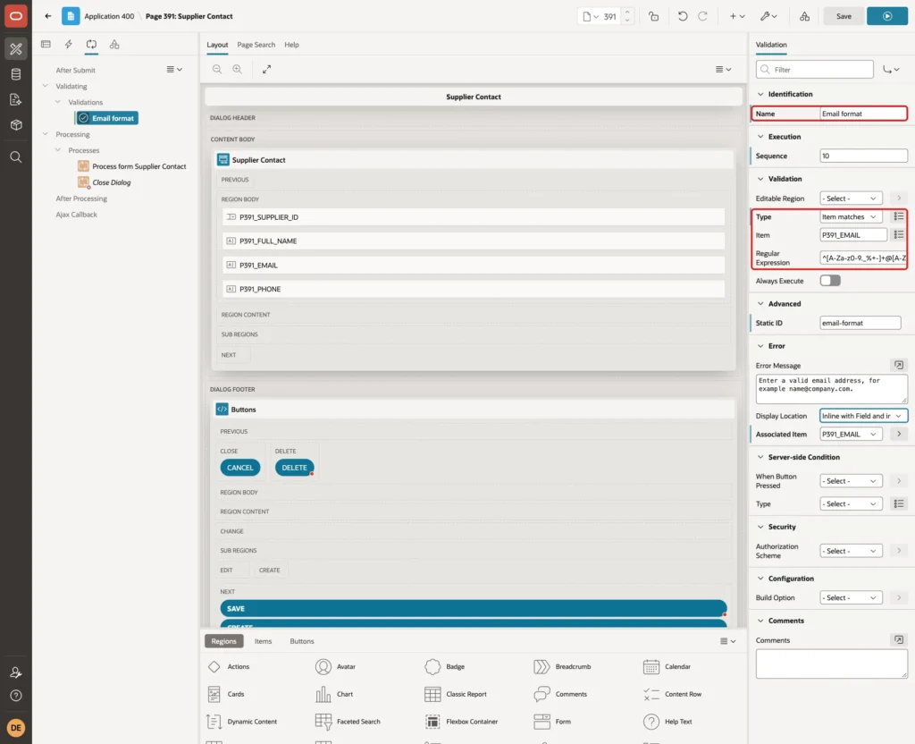Increment page number stepper up arrow
915x744 pixels.
point(627,12)
